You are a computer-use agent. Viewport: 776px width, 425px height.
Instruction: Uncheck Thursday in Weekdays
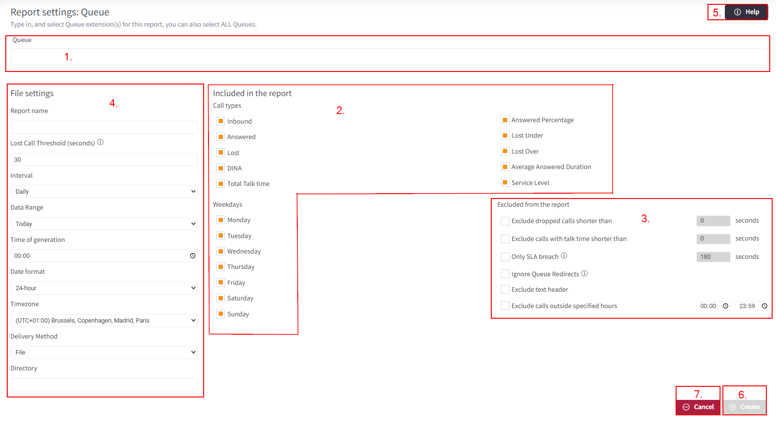[221, 267]
